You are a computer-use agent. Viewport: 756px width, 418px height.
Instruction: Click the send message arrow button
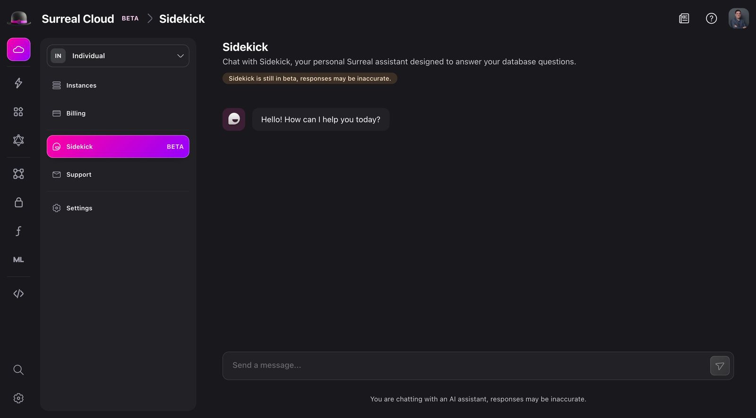click(x=719, y=365)
